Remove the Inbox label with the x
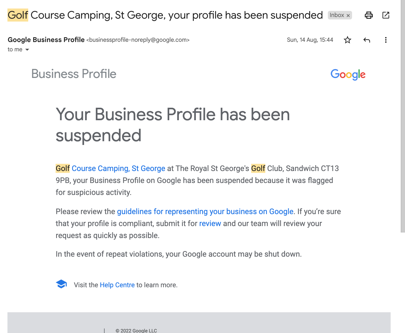This screenshot has height=333, width=405. click(x=348, y=15)
